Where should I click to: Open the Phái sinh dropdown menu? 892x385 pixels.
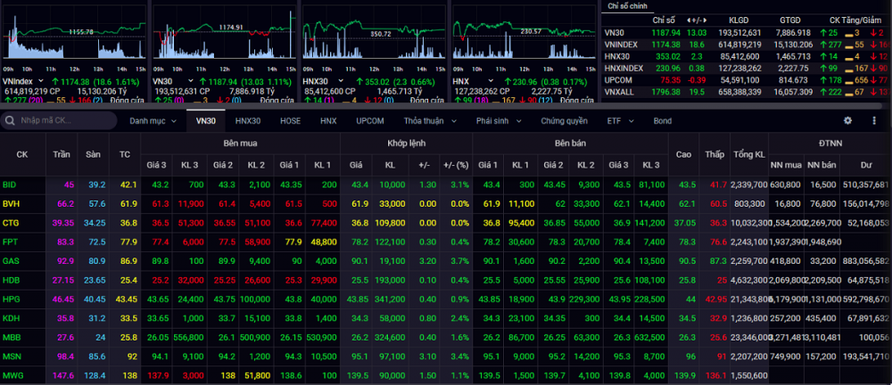[x=499, y=120]
